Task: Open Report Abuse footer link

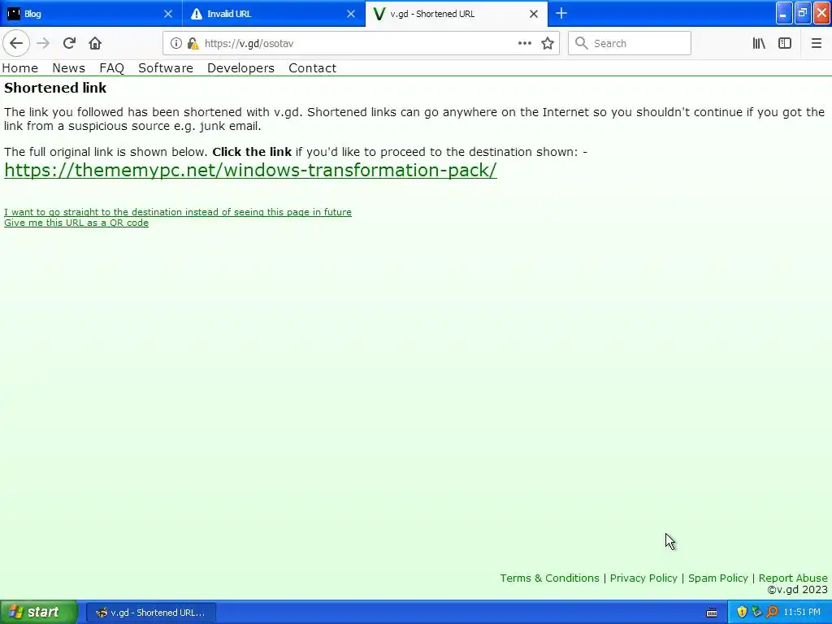Action: (x=793, y=578)
